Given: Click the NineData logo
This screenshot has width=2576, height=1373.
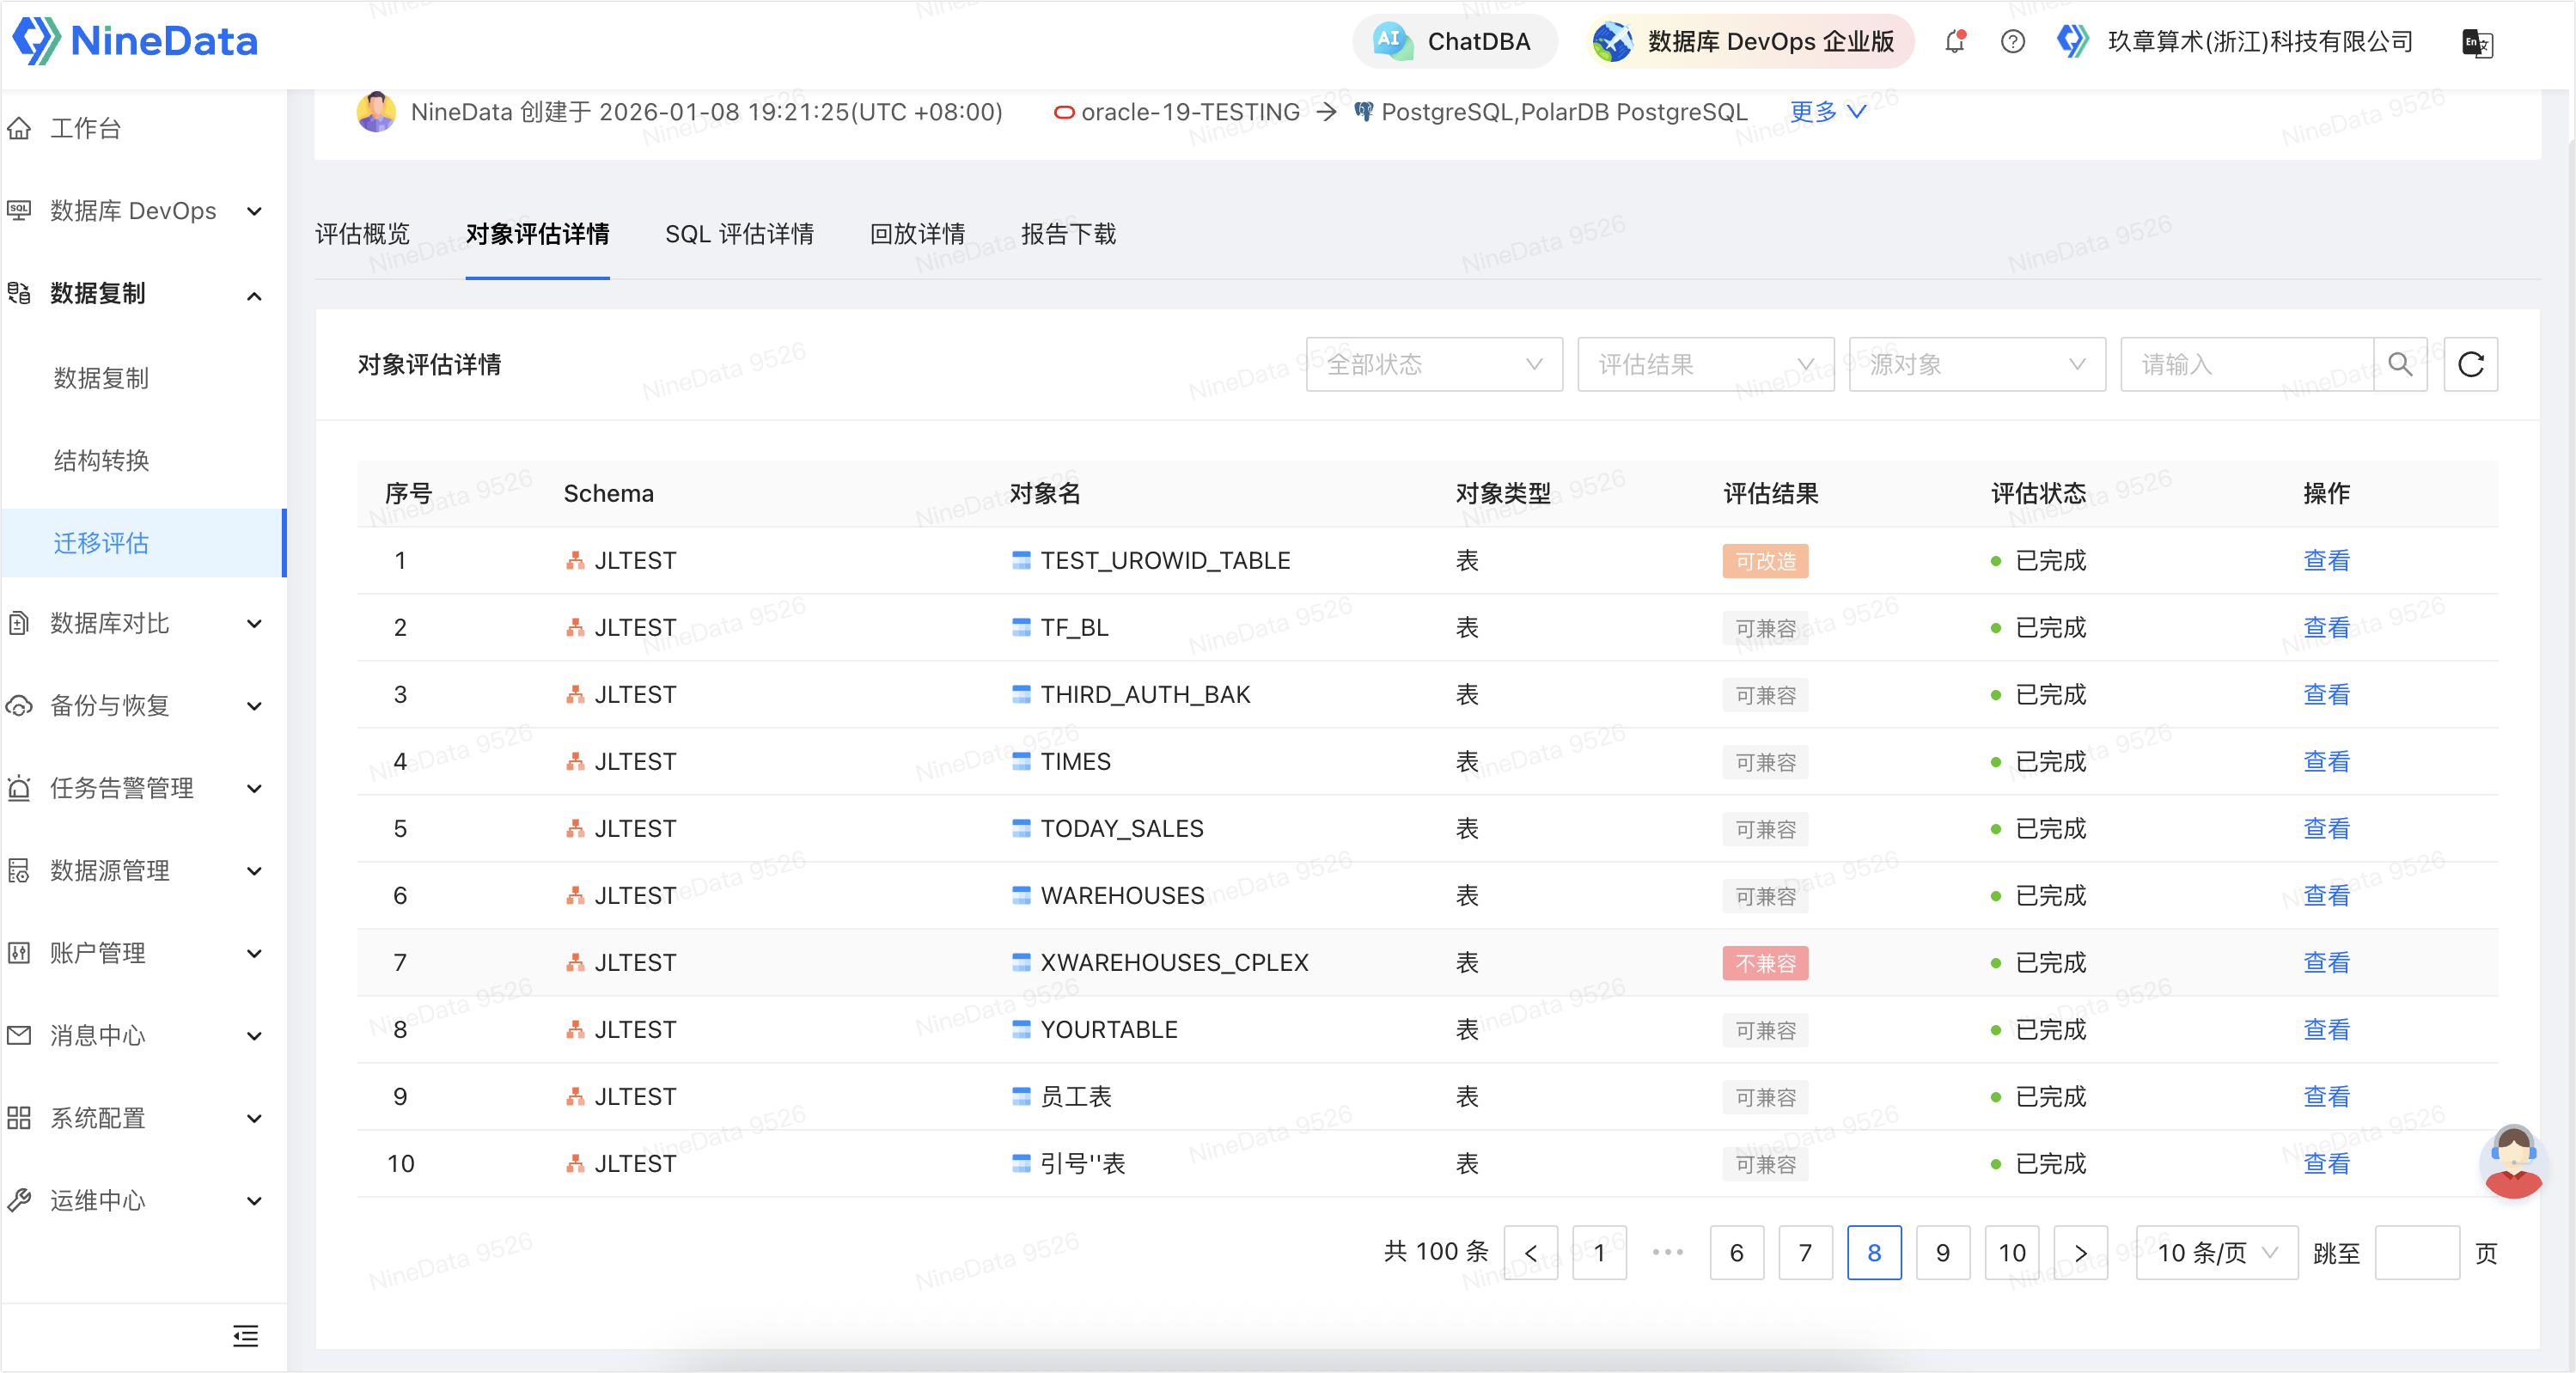Looking at the screenshot, I should pos(135,40).
